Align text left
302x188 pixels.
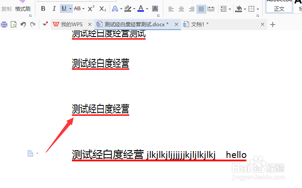coord(171,9)
